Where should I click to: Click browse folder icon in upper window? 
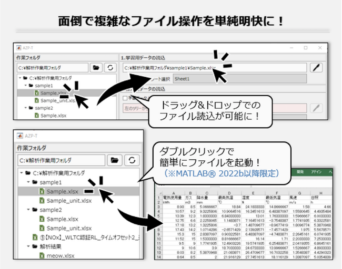coord(96,68)
